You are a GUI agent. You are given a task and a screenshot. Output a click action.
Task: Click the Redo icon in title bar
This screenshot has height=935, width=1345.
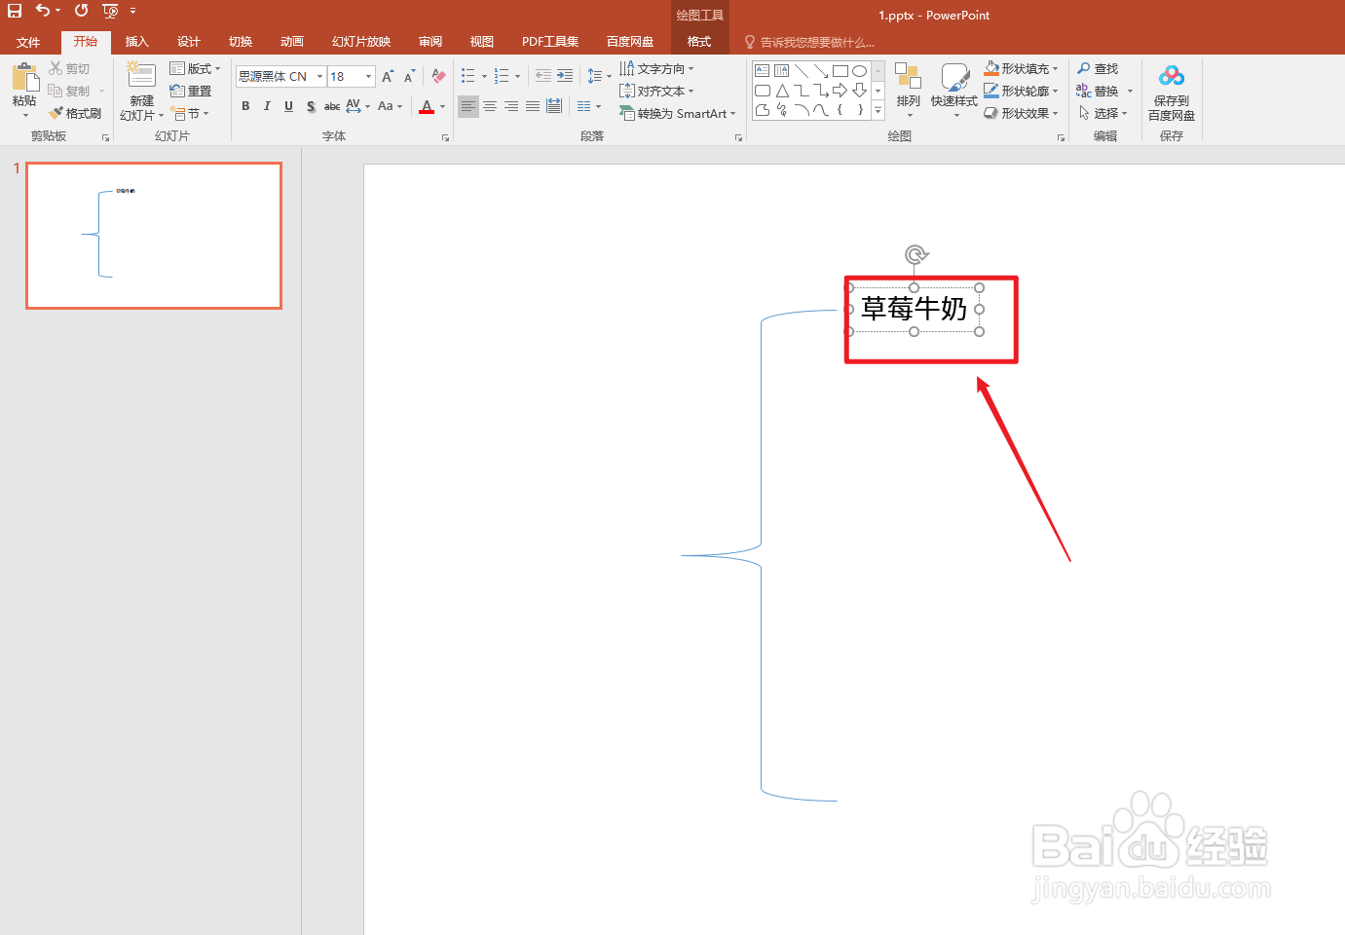click(x=81, y=11)
